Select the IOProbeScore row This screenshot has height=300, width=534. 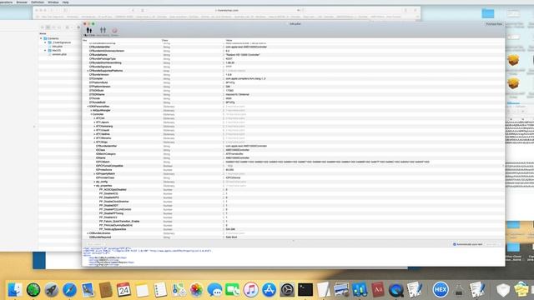point(294,170)
